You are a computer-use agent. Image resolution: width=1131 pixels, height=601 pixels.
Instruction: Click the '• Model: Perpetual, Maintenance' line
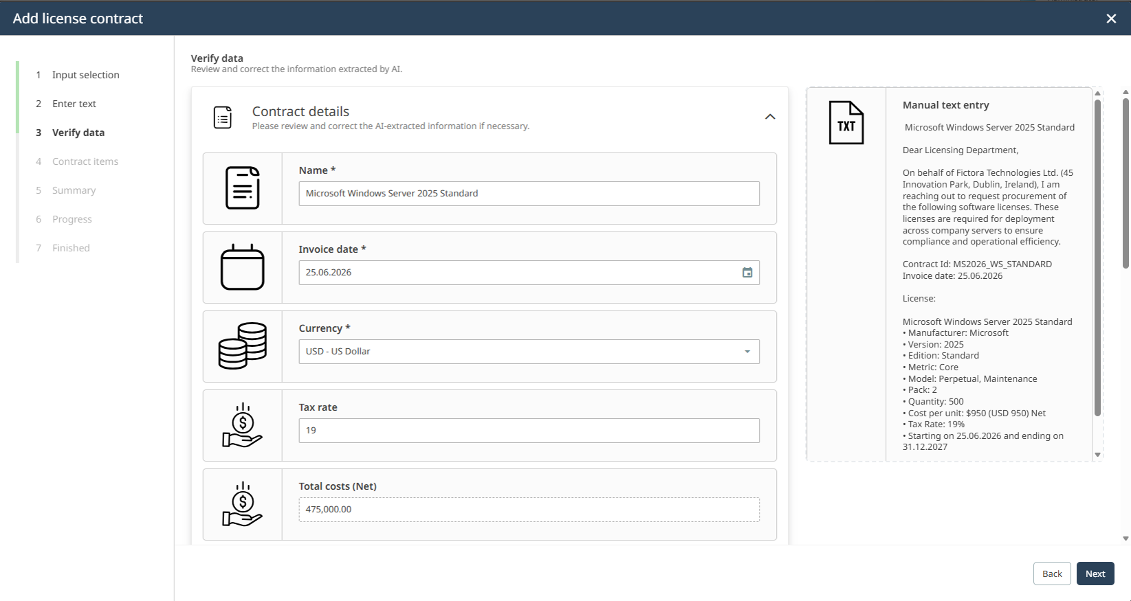[x=970, y=379]
